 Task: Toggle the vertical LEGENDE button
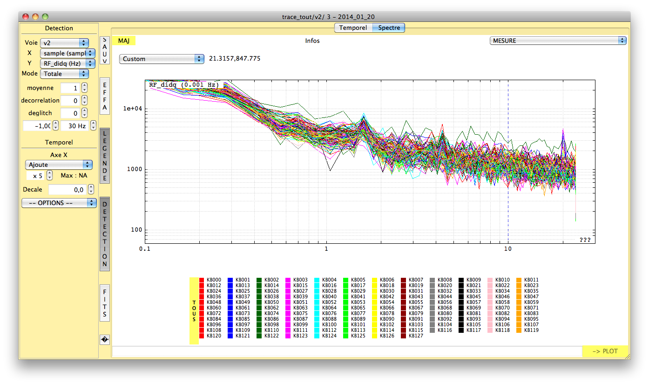(105, 156)
